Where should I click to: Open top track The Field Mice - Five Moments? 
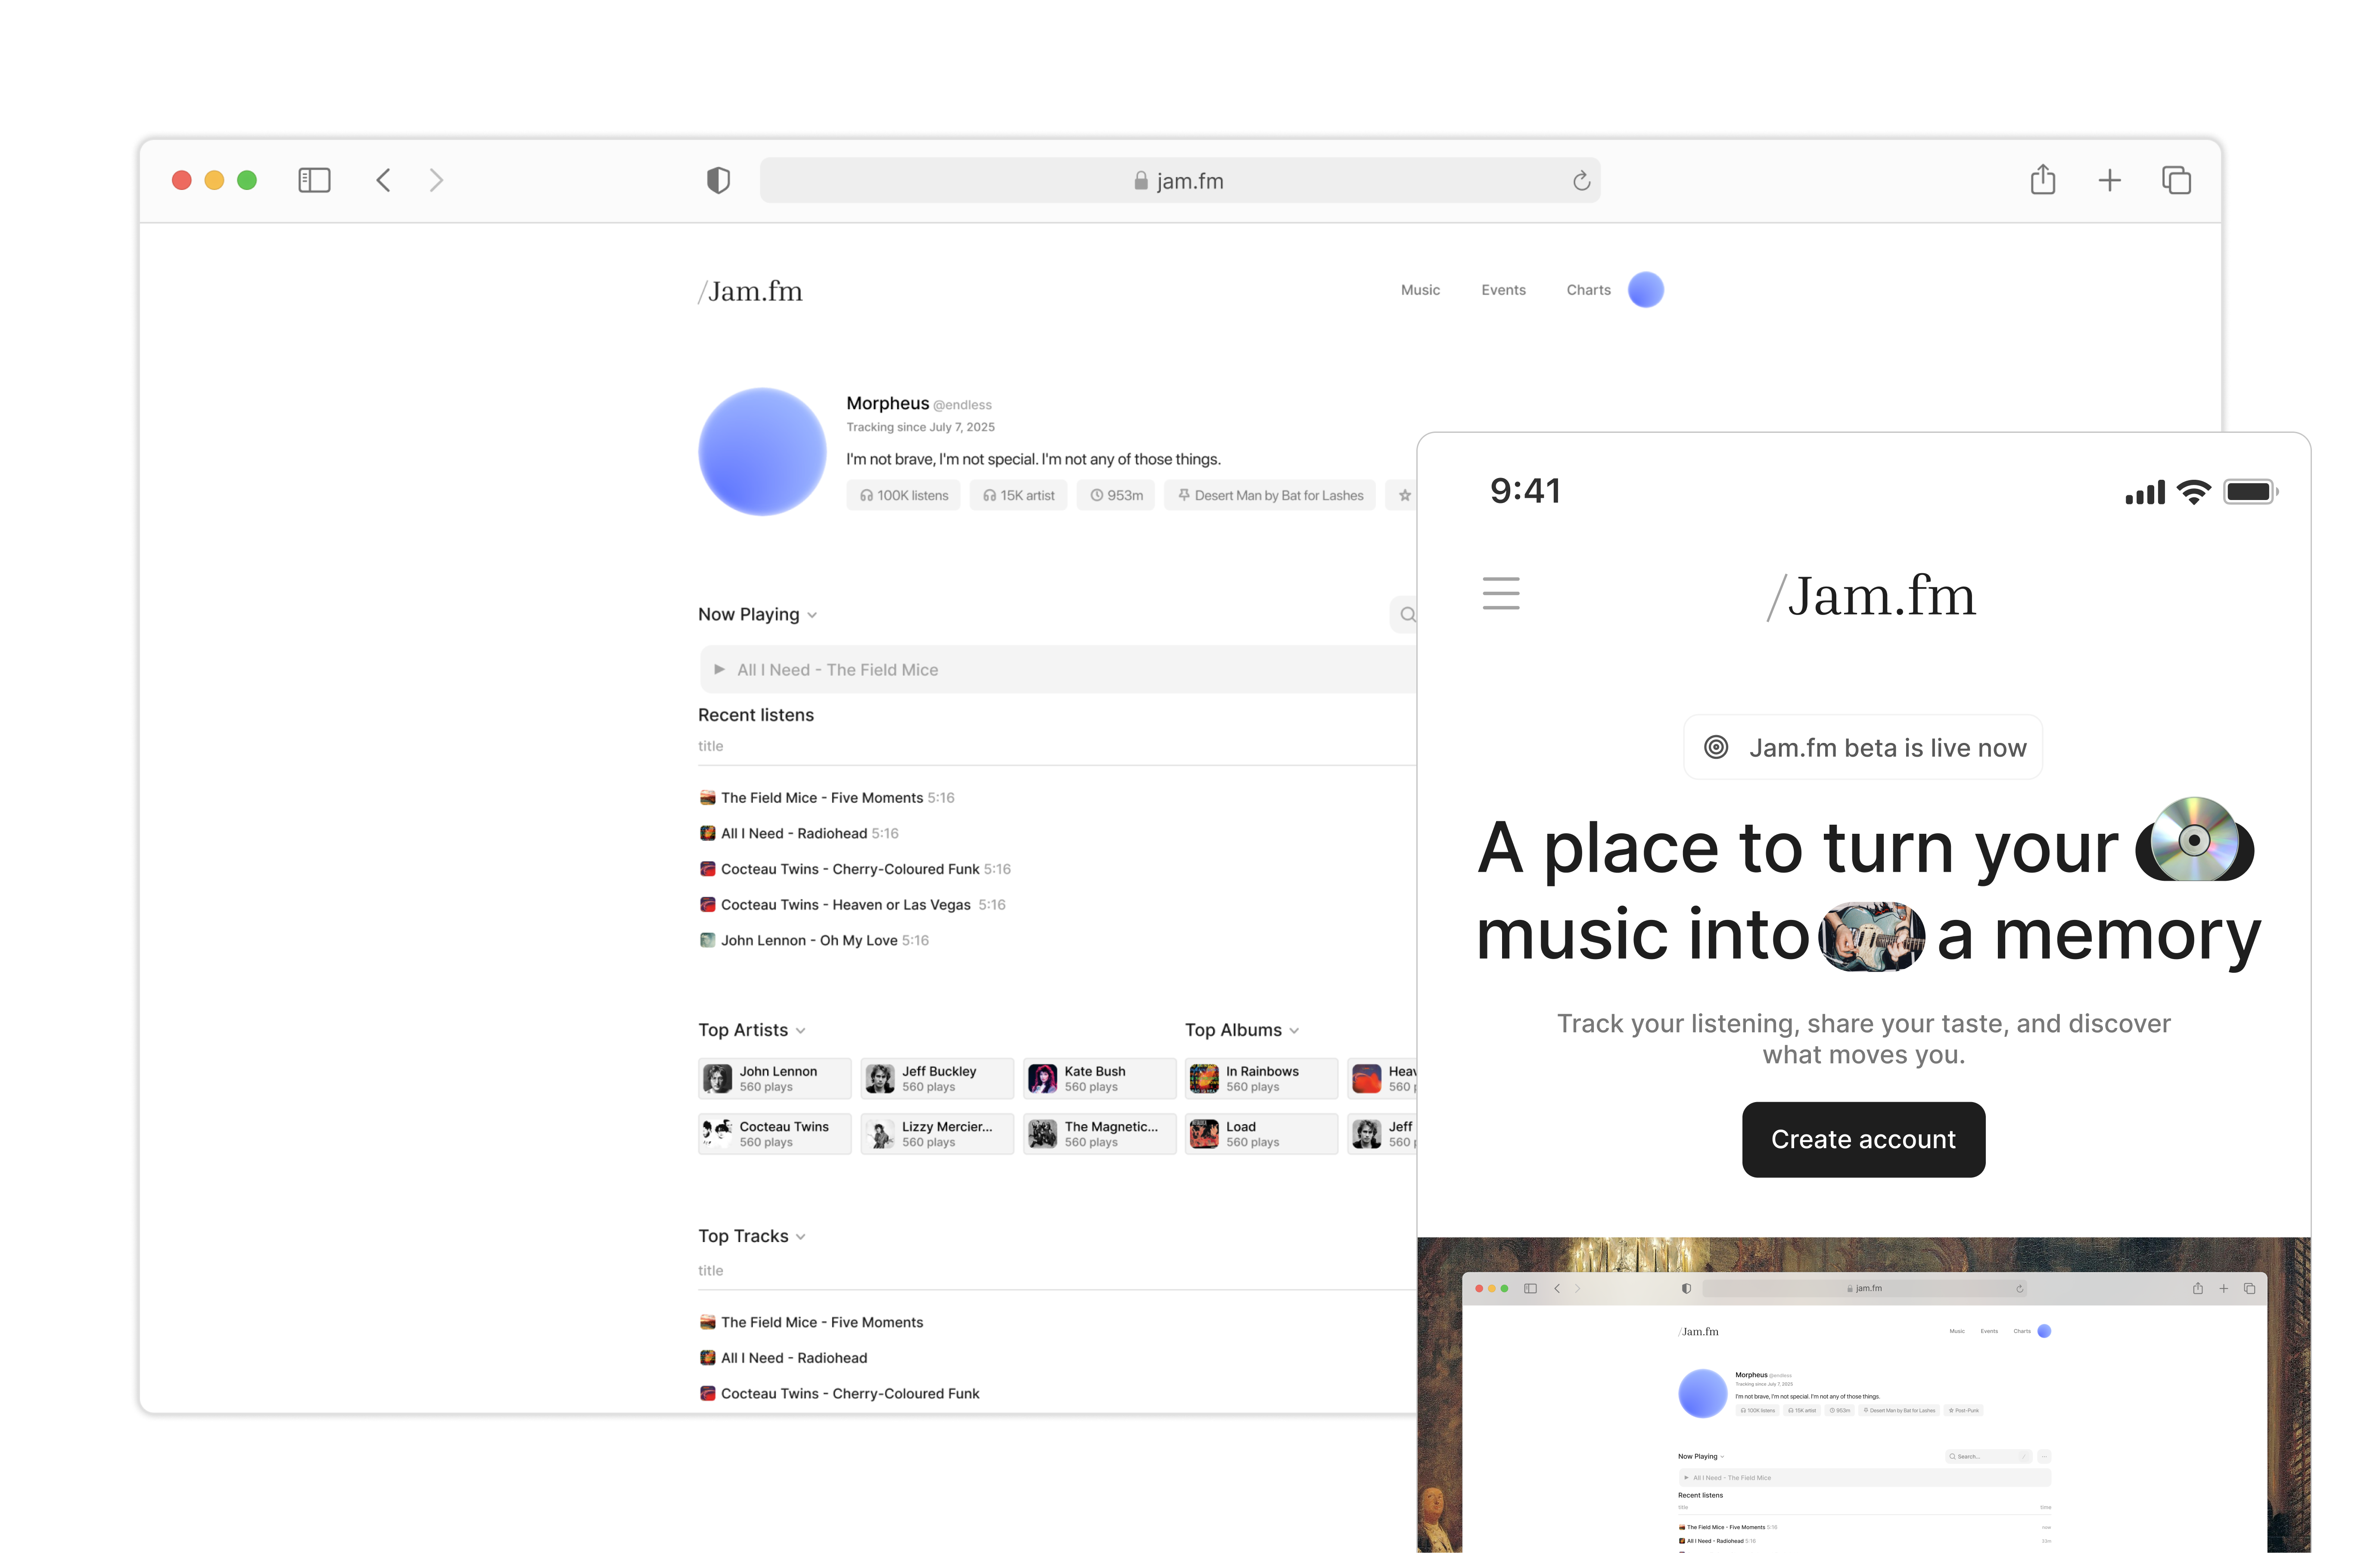point(811,1322)
